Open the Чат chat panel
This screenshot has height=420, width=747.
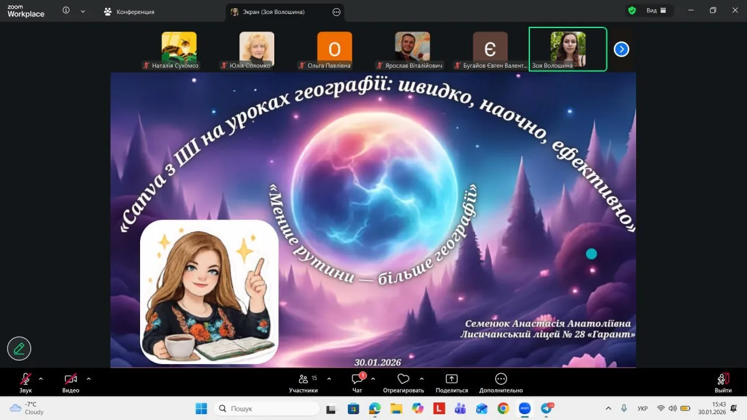[357, 383]
